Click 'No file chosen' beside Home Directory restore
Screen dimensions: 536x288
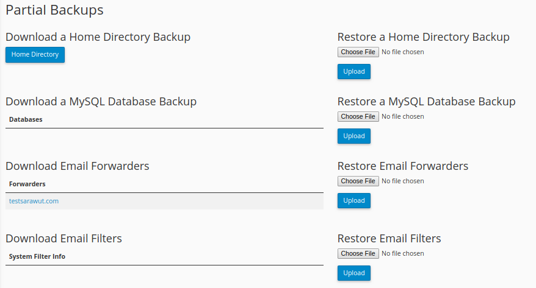point(402,52)
